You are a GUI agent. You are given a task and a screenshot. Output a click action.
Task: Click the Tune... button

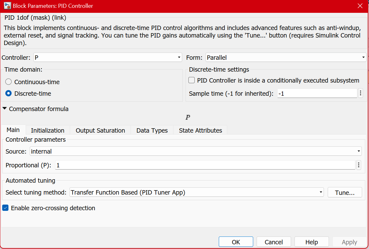[345, 192]
